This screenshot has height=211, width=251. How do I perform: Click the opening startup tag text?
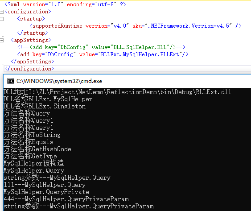pos(31,19)
